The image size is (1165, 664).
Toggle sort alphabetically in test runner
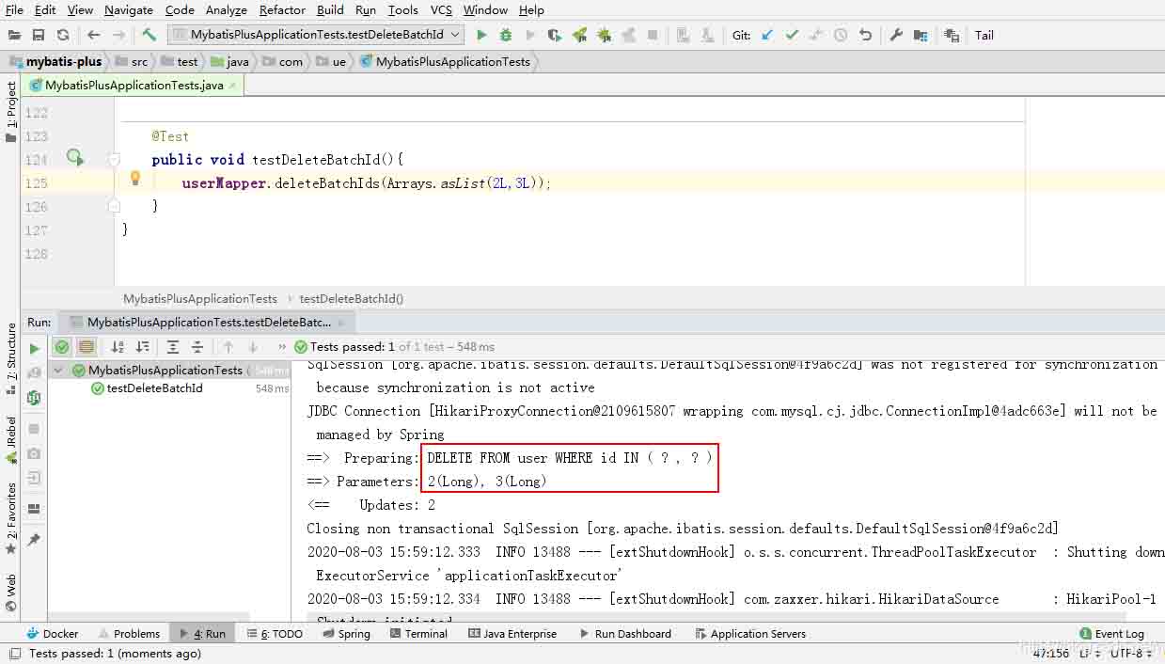(x=118, y=347)
